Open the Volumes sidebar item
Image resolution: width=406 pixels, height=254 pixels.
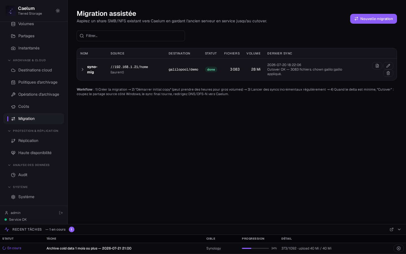tap(34, 24)
